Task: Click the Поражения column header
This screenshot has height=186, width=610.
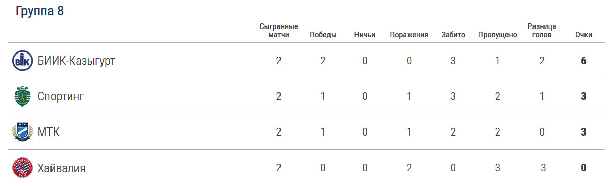Action: pos(409,35)
